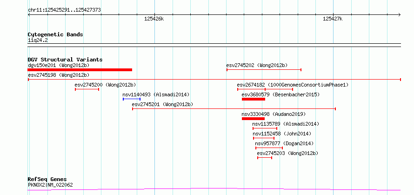Open nsv1140493 (Alsmadi2014) variant label
The height and width of the screenshot is (195, 414).
pos(156,94)
